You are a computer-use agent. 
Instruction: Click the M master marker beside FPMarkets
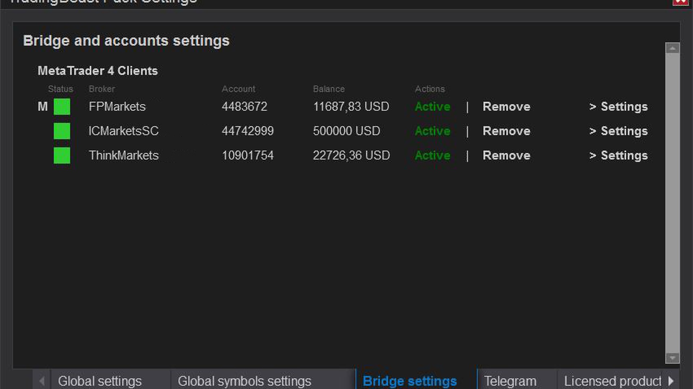point(43,107)
